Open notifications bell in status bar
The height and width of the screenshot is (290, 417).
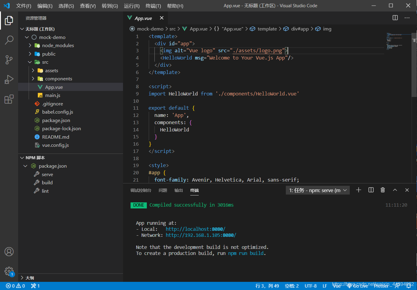point(409,286)
